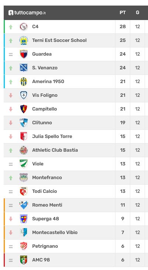This screenshot has width=148, height=270.
Task: Click the Guardea team crest
Action: coord(24,54)
